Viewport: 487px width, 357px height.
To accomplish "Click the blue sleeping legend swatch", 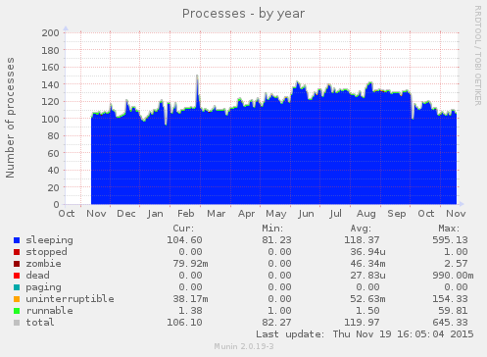I will click(x=17, y=240).
